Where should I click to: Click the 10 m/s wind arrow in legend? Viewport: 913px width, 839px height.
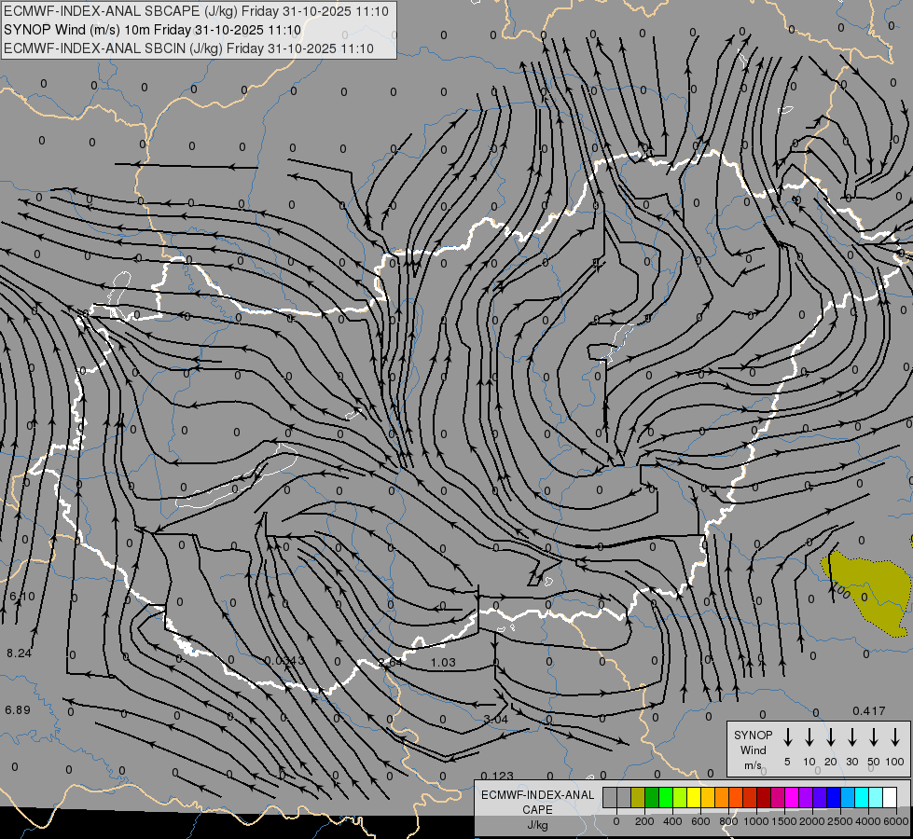[x=809, y=737]
